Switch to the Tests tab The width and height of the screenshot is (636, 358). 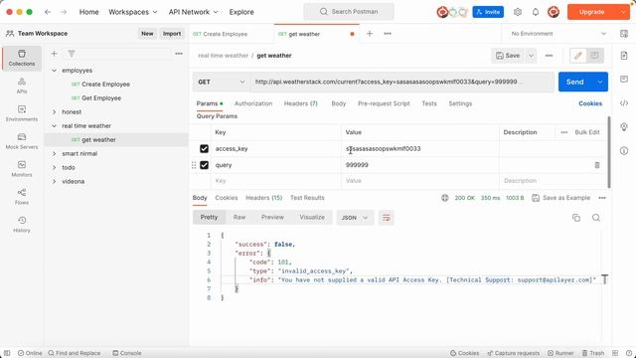(429, 103)
